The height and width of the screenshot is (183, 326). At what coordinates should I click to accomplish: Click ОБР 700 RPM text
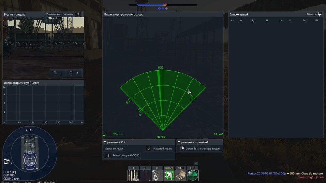coord(9,175)
